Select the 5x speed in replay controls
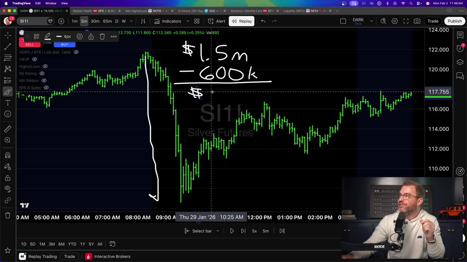The width and height of the screenshot is (467, 262). pyautogui.click(x=254, y=231)
